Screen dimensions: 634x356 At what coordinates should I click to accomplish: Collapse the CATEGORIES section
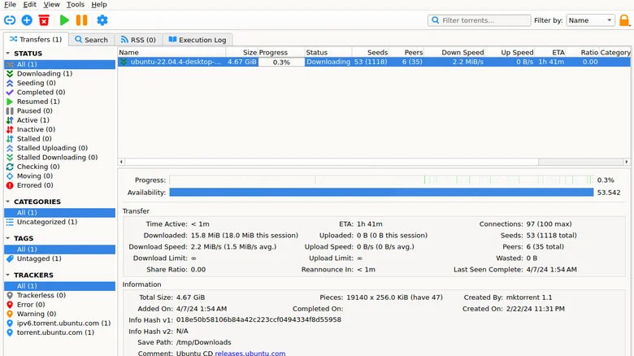tap(7, 202)
